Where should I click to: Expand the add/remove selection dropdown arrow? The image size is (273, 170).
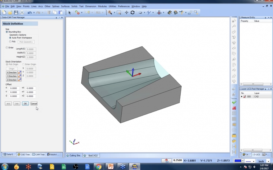[82, 13]
